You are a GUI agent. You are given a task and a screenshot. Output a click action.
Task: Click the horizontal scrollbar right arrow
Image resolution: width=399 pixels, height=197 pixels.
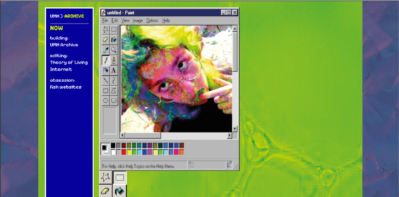[x=229, y=135]
